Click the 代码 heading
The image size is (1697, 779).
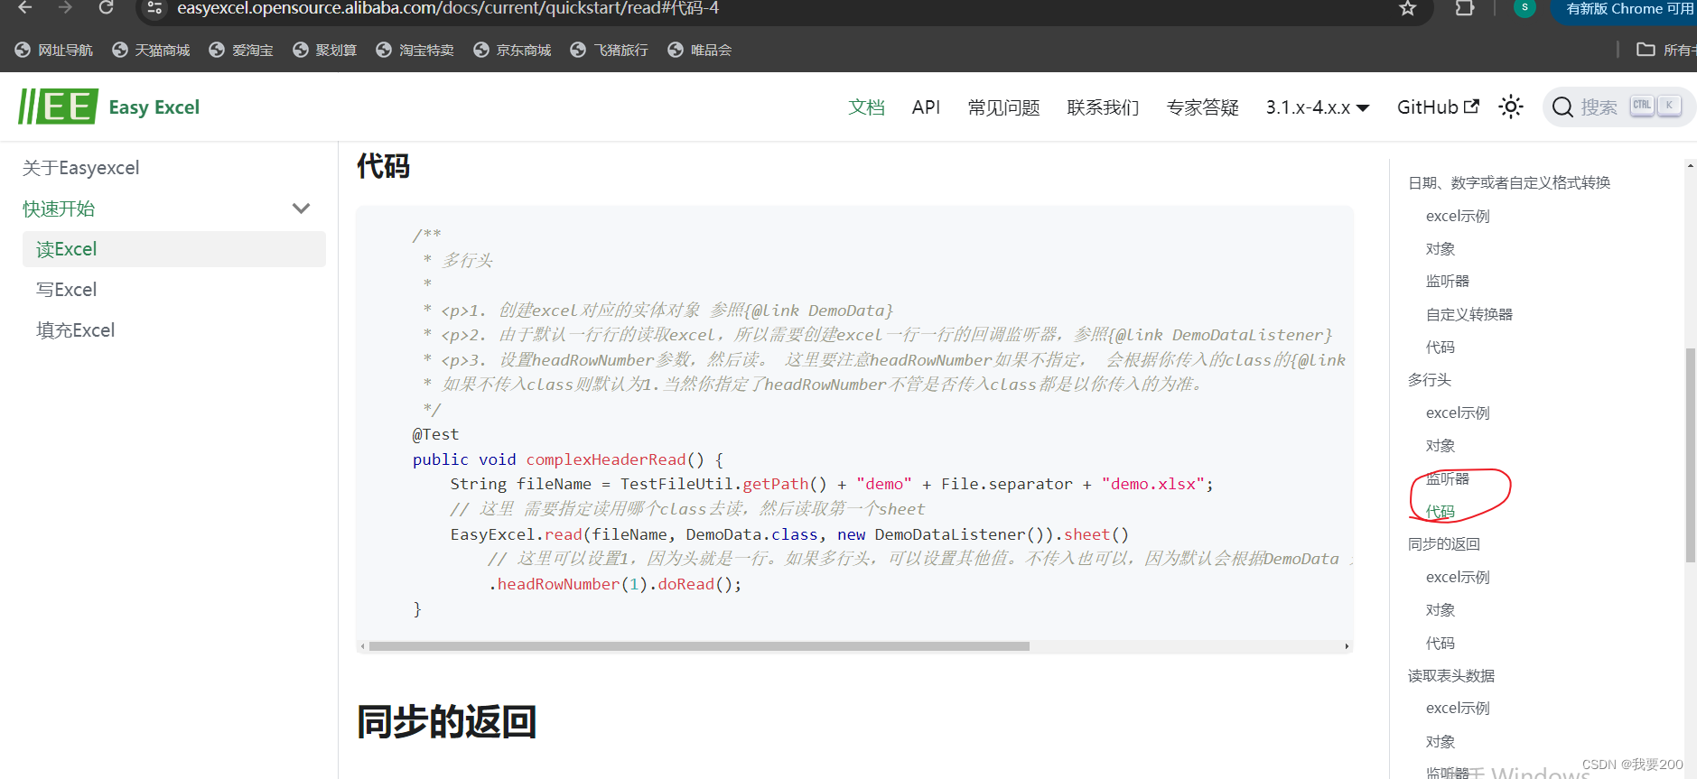[383, 166]
